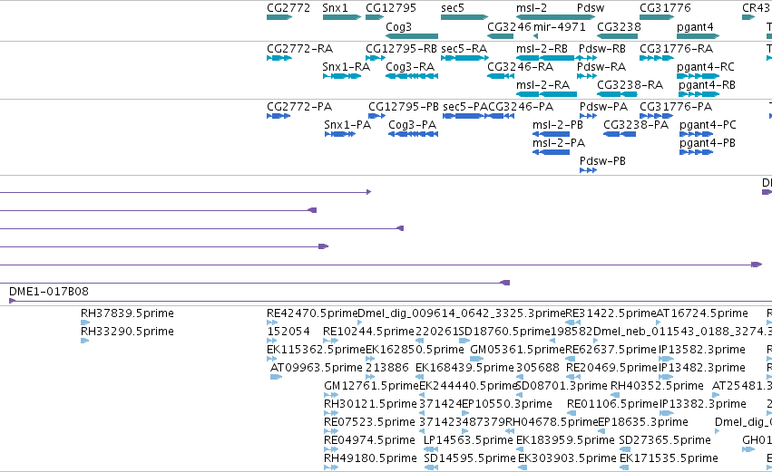The width and height of the screenshot is (772, 472).
Task: Select the Cog3 gene feature
Action: coord(412,36)
